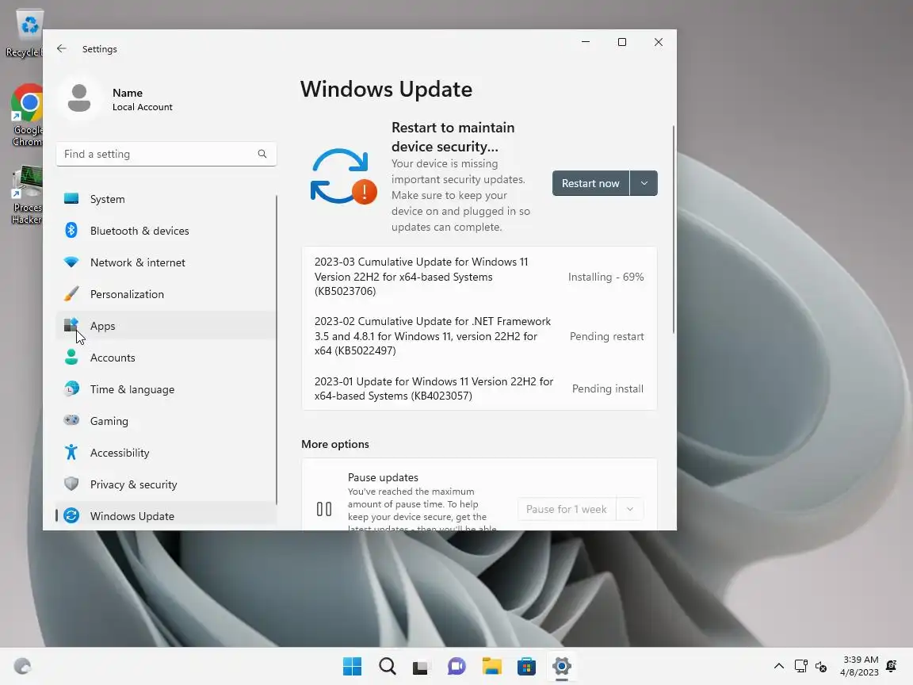Click the muted volume tray icon
The image size is (913, 685).
click(821, 666)
